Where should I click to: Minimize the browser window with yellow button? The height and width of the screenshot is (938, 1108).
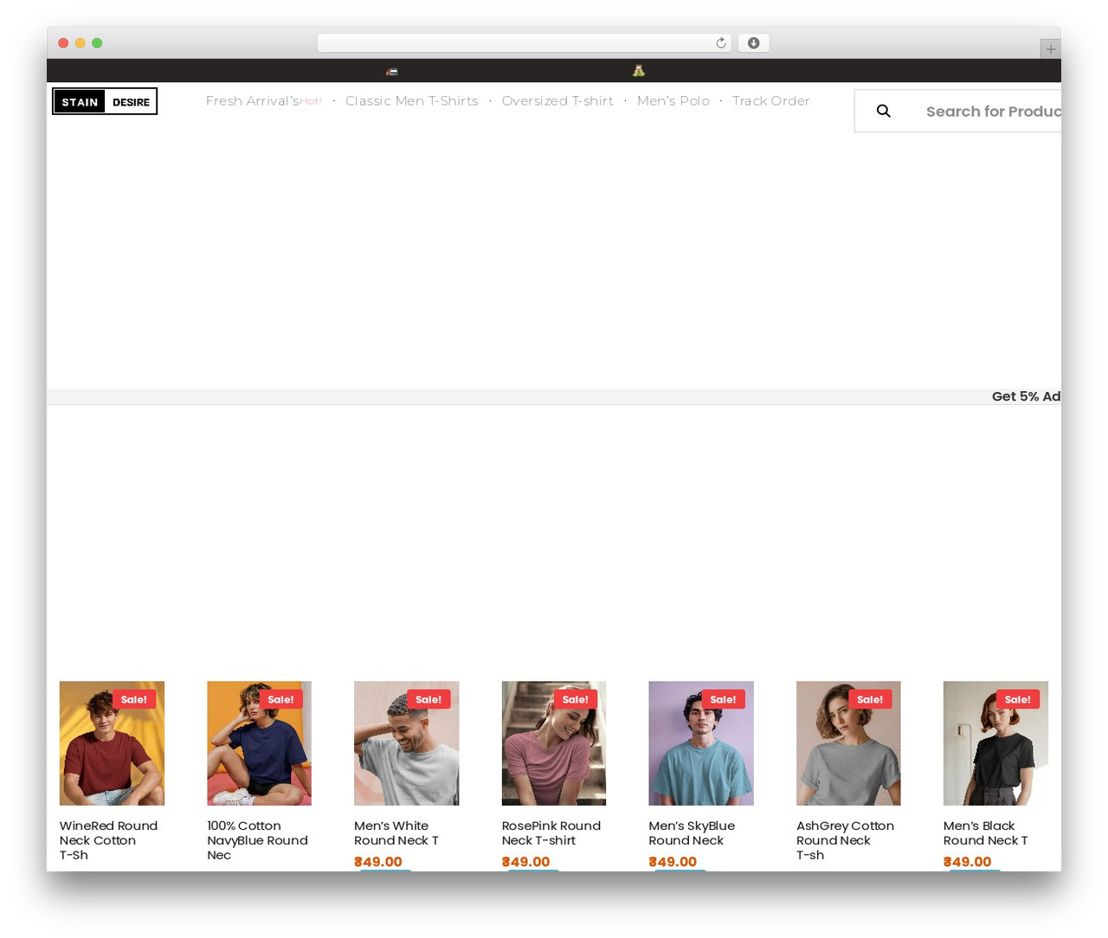point(80,43)
